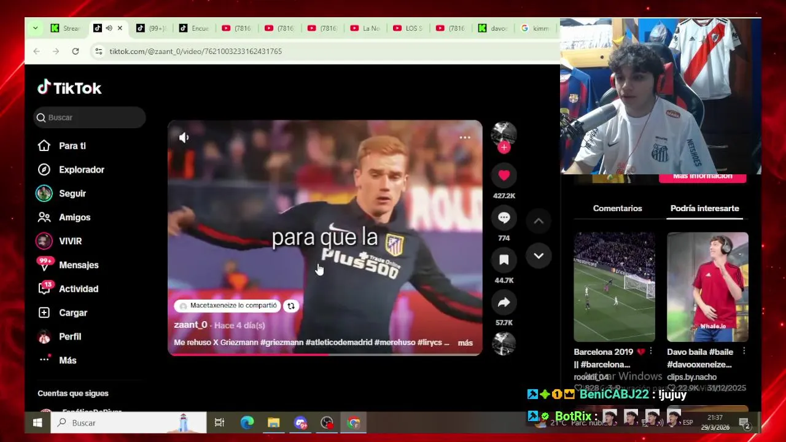Go to Seguir following feed
The image size is (786, 442).
[x=61, y=193]
